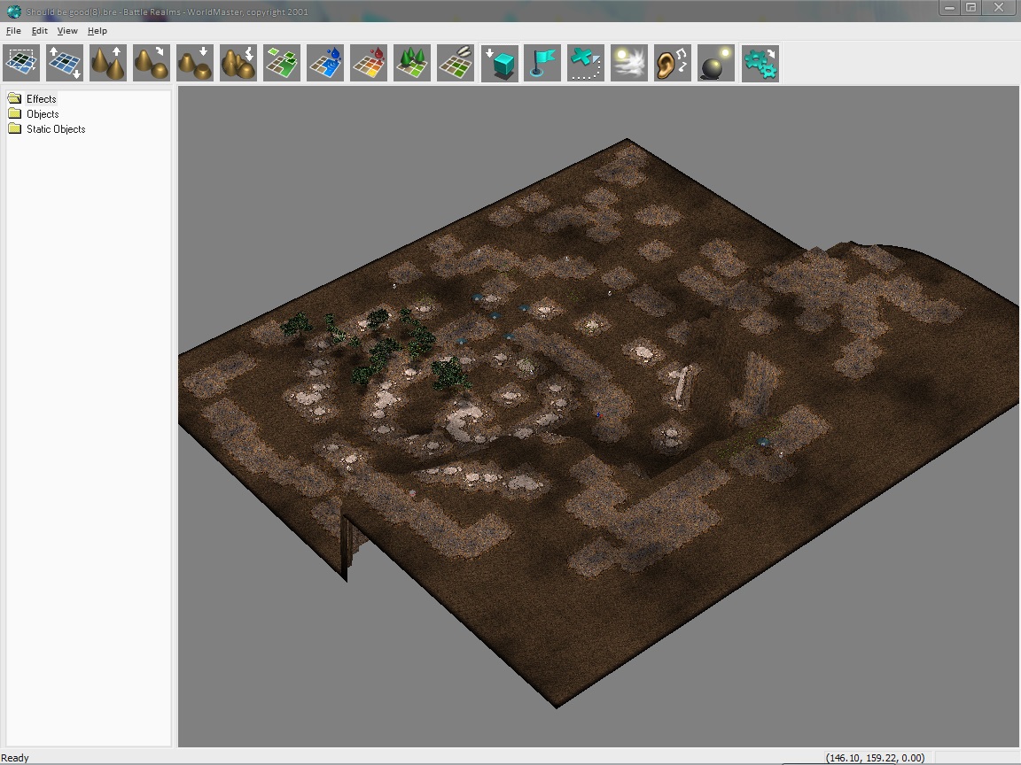Select the roughen terrain tool with zigzag arrow
1021x765 pixels.
[238, 63]
